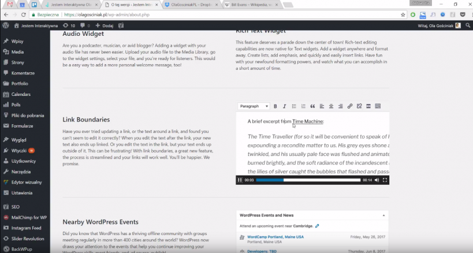Screen dimensions: 473x253
Task: Click the Dodaj new content button
Action: coord(105,25)
